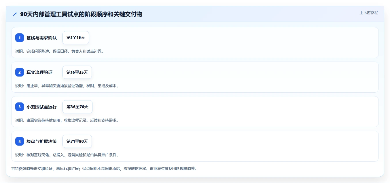Click the heading 90天内部管理工具试点的阶段顺序和关键交付物
Viewport: 390px width, 183px height.
[x=81, y=14]
